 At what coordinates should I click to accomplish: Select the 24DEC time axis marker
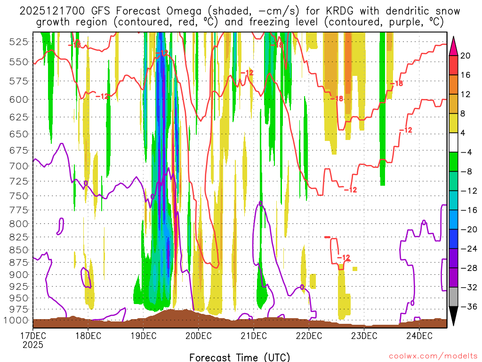coord(418,336)
